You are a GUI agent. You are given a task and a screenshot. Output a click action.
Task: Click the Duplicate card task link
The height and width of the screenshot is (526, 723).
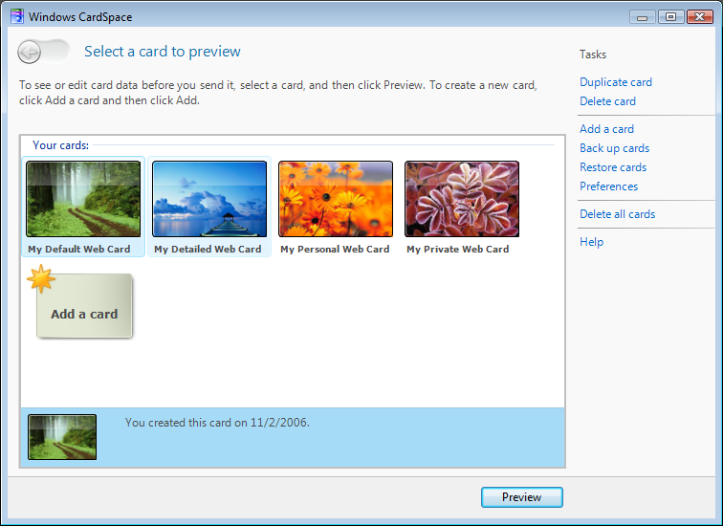click(x=616, y=82)
